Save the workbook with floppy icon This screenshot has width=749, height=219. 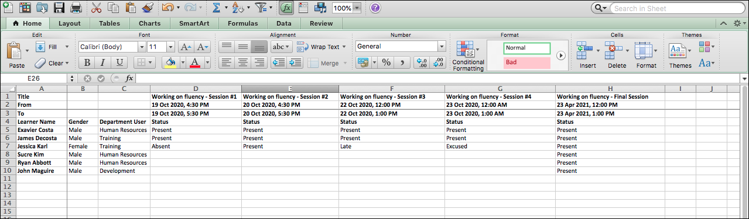59,8
